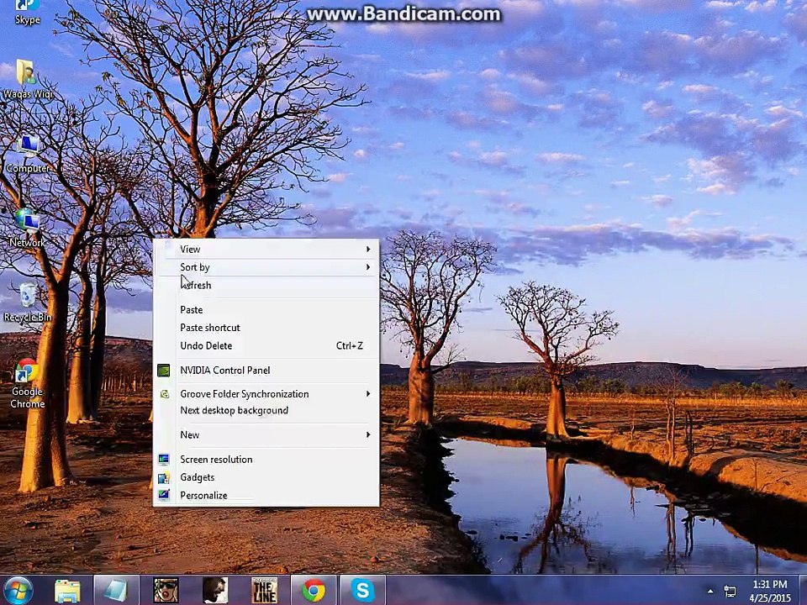Choose Refresh in the context menu
The height and width of the screenshot is (605, 807).
click(266, 285)
